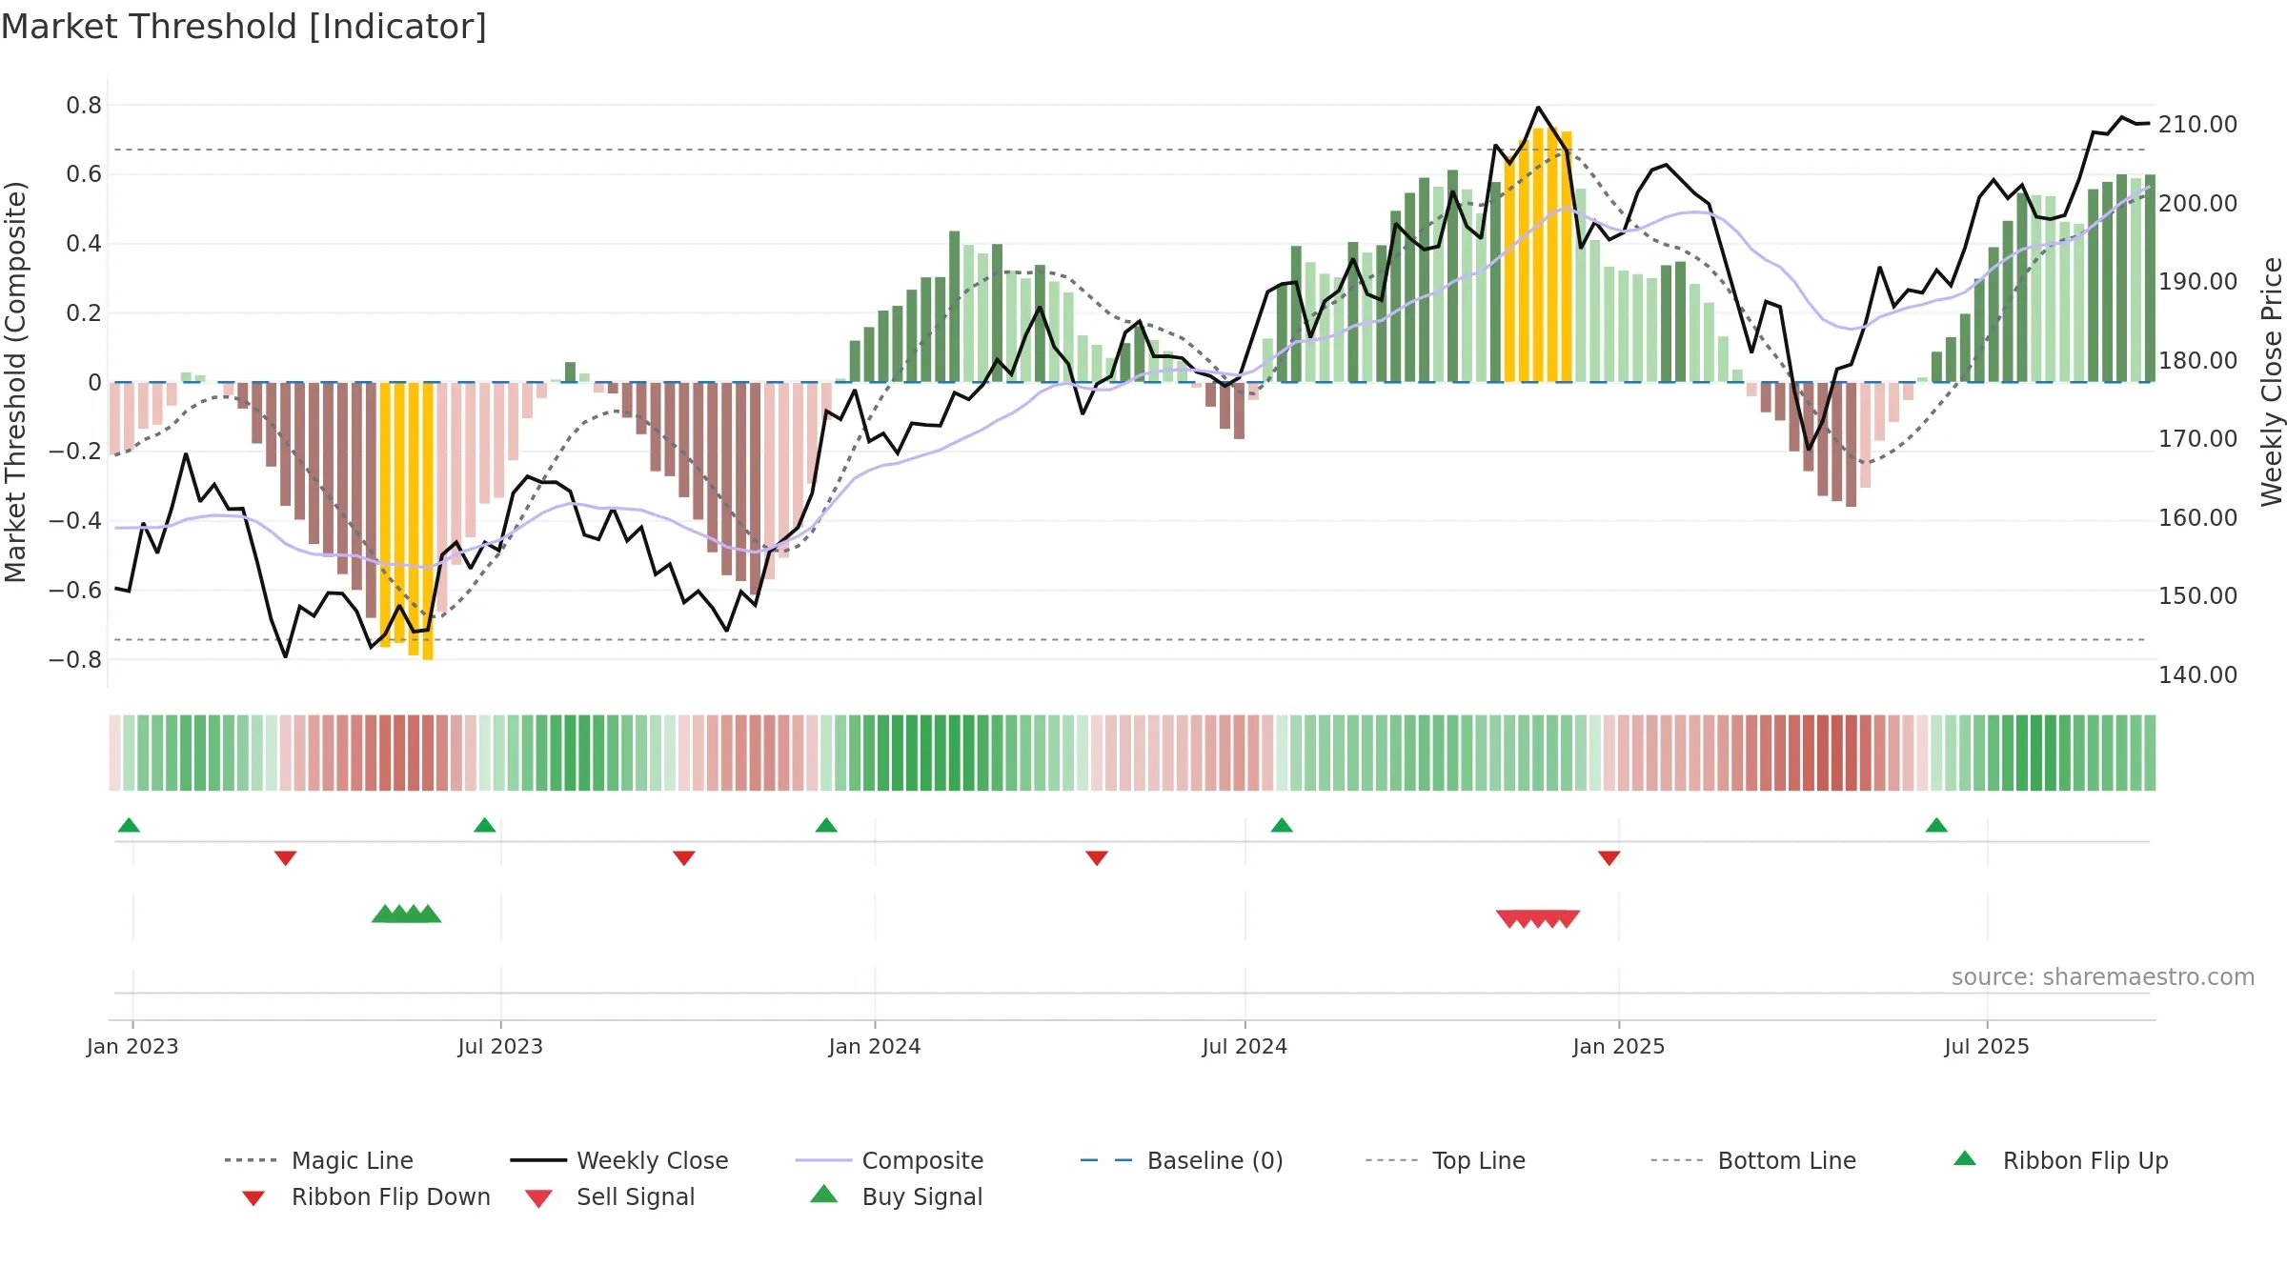Viewport: 2287px width, 1286px height.
Task: Click the Jan 2024 x-axis label
Action: pos(875,1046)
